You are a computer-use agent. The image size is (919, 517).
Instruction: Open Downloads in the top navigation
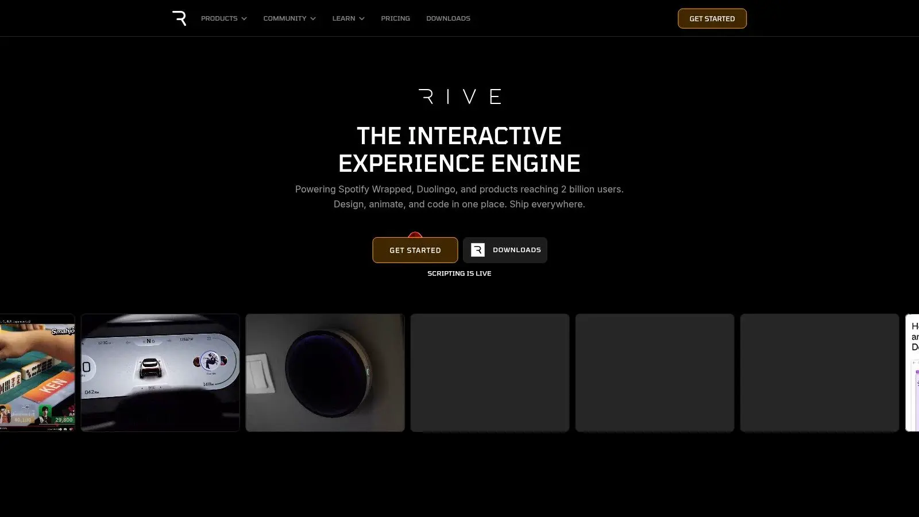pos(448,18)
